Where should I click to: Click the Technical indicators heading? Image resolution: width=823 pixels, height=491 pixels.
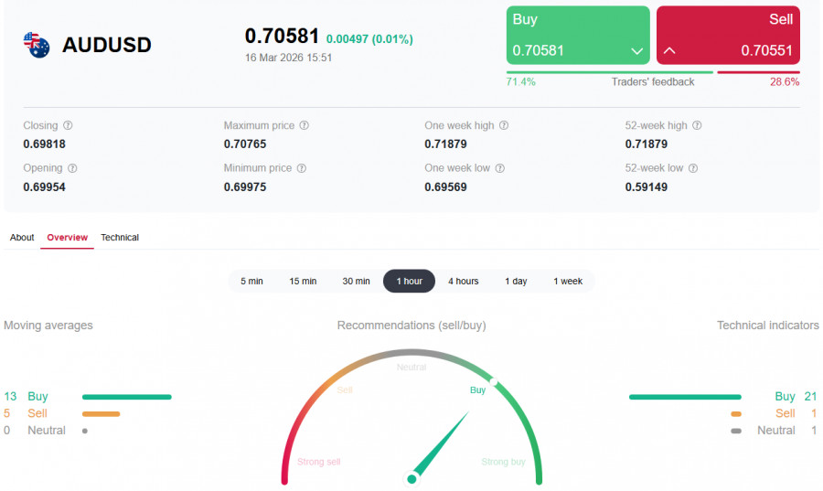coord(768,326)
